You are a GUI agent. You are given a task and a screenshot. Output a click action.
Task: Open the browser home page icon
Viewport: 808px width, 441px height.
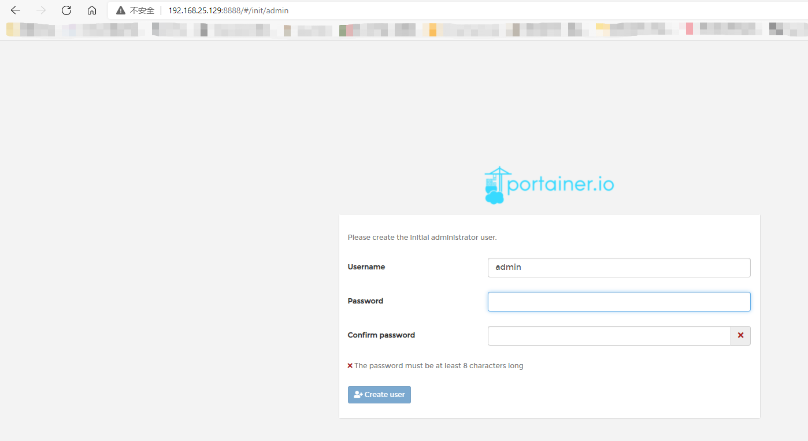(92, 10)
